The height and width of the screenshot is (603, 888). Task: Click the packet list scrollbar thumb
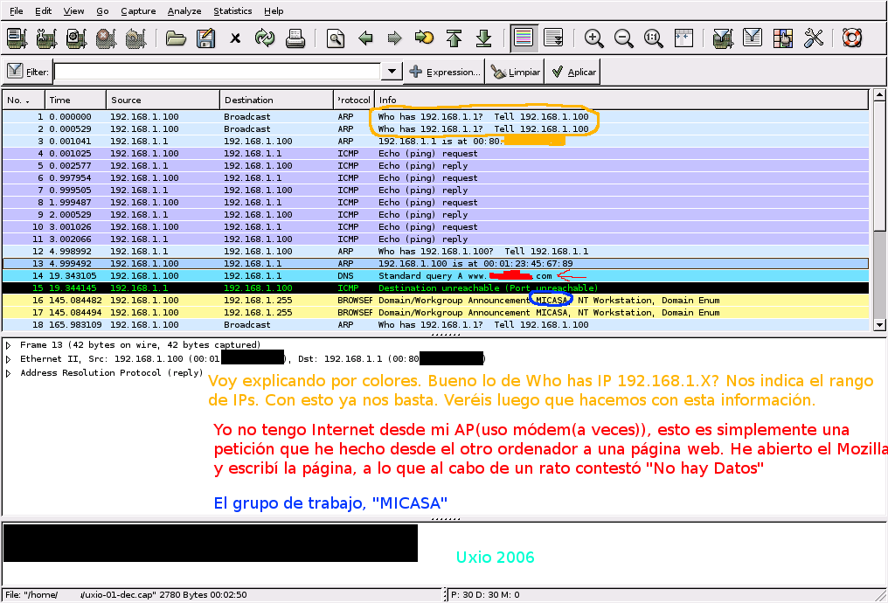point(879,166)
